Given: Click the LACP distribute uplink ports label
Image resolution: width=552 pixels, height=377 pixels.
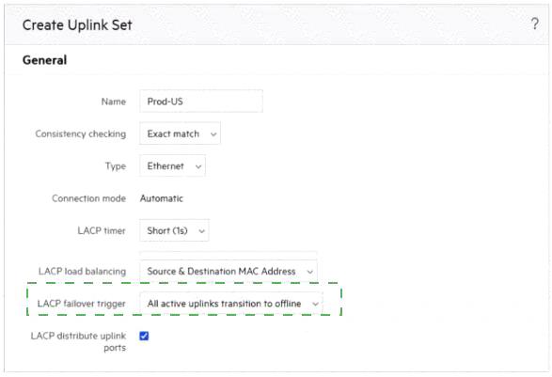Looking at the screenshot, I should pos(78,341).
